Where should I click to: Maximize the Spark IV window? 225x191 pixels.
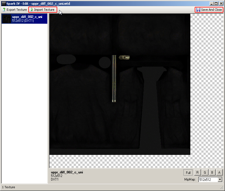[x=216, y=4]
